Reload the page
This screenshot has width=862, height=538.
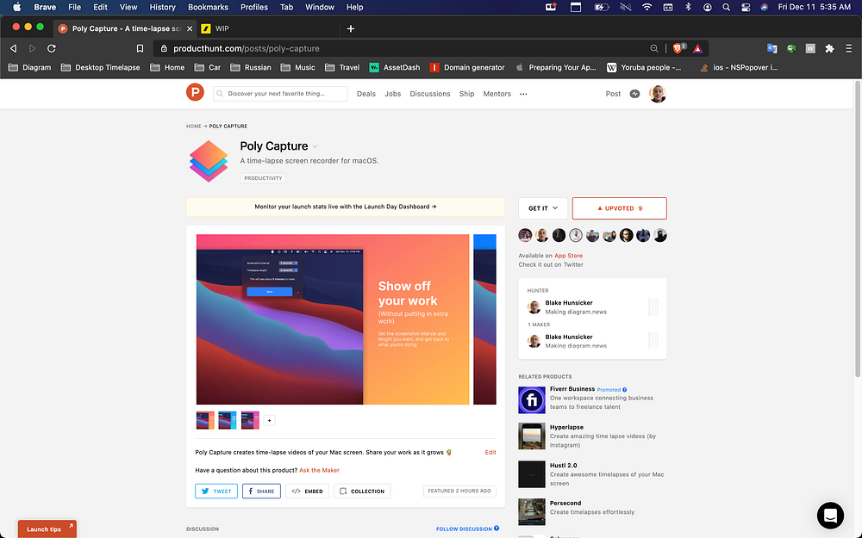pos(52,48)
